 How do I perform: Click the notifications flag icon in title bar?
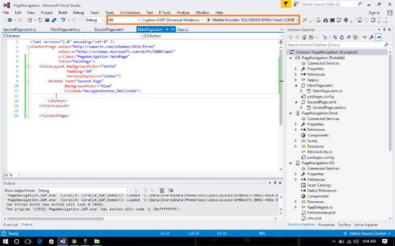287,4
